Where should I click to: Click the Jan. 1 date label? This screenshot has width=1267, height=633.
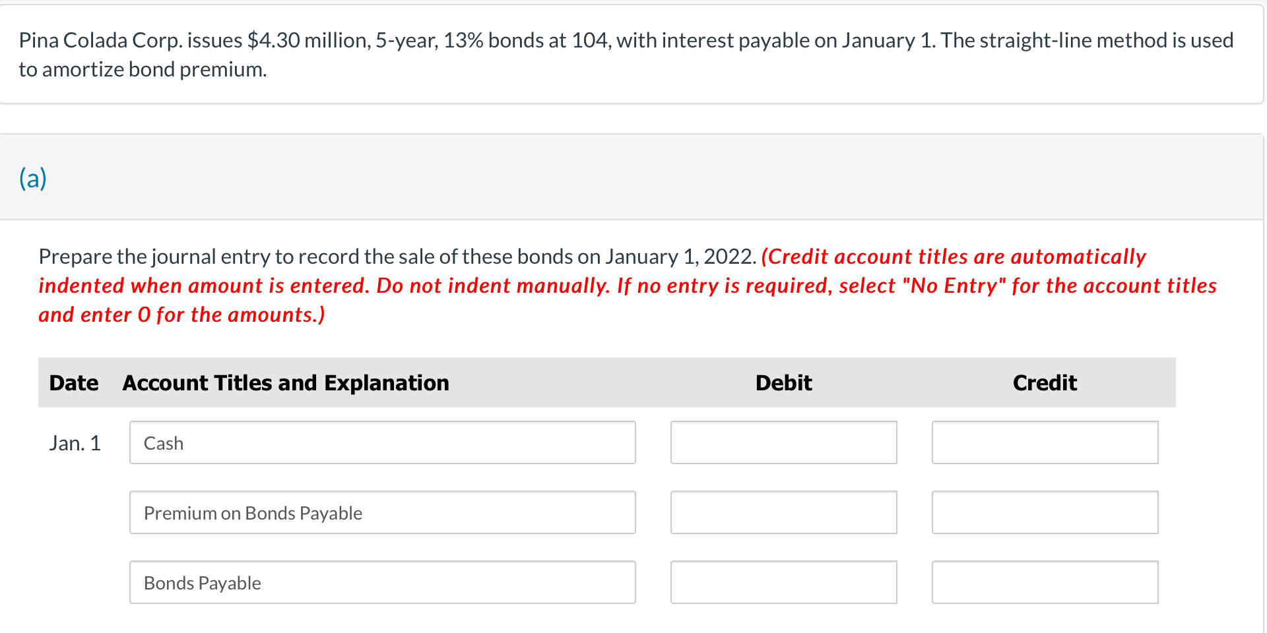click(x=75, y=442)
